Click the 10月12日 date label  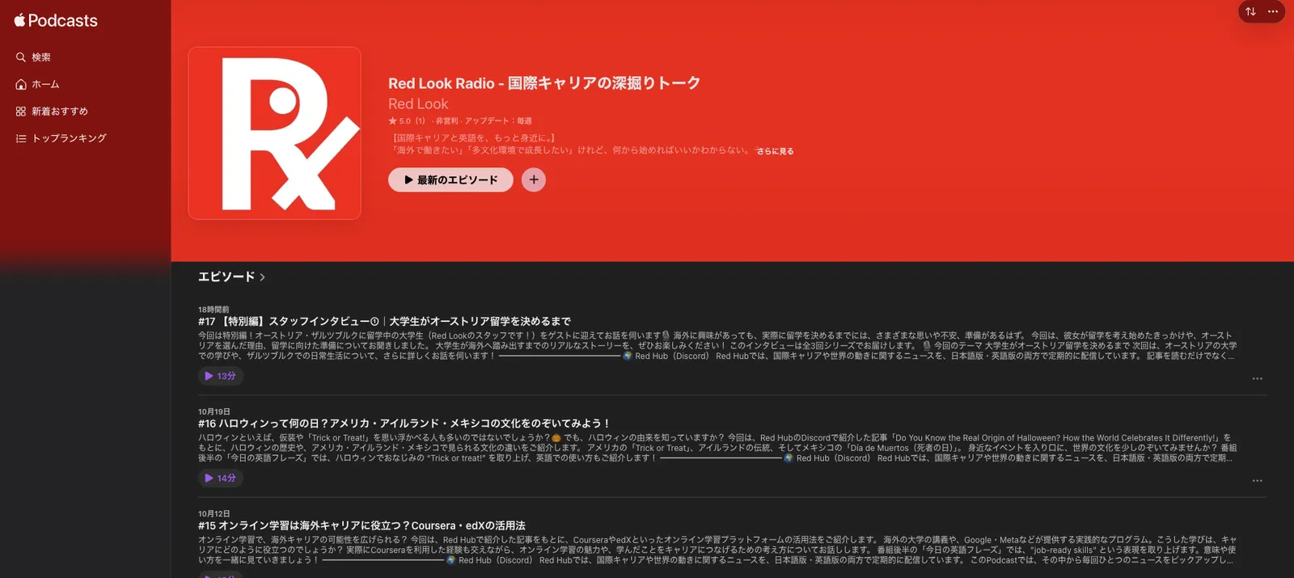pos(214,513)
